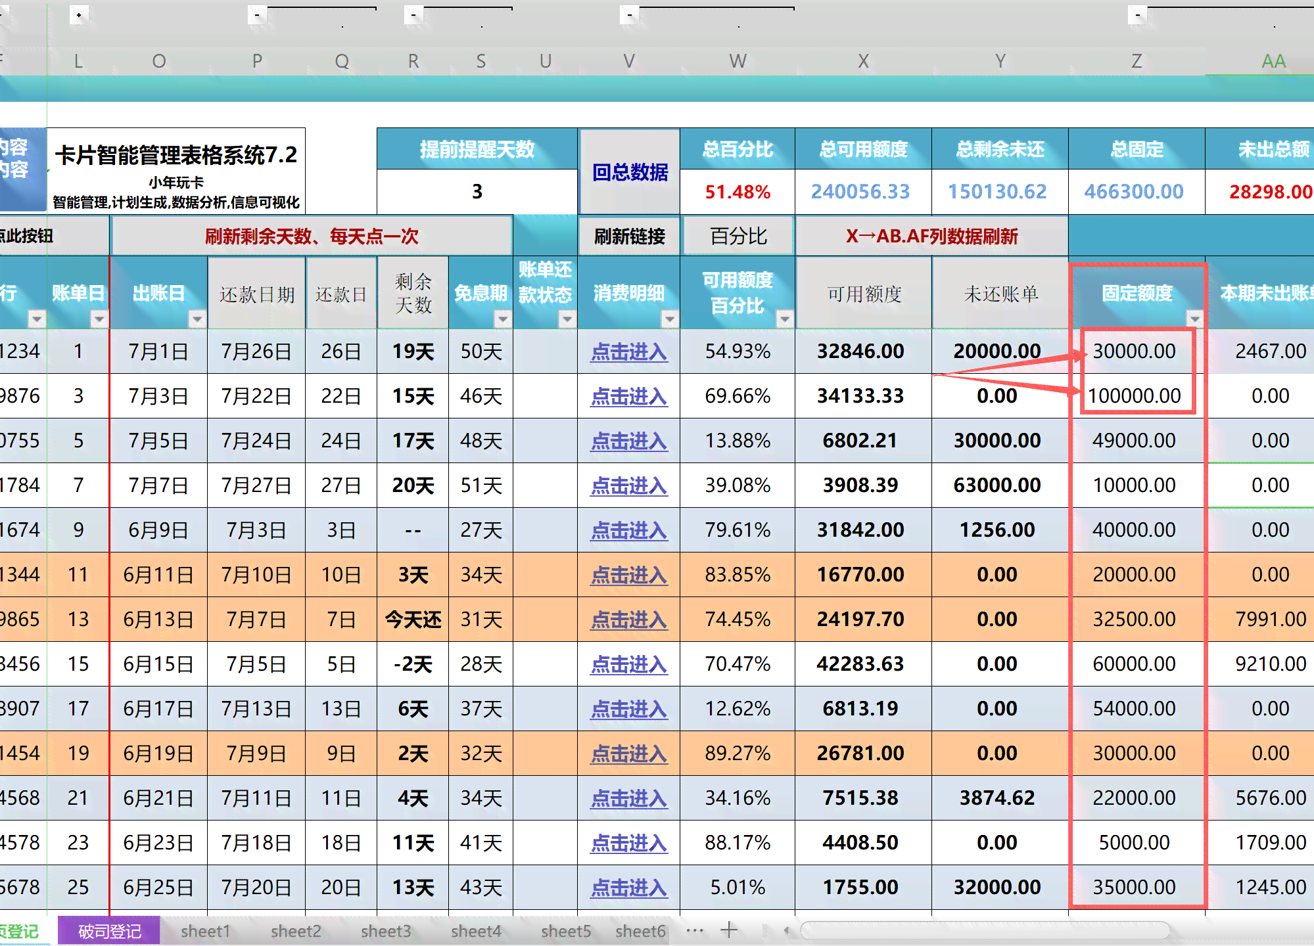Viewport: 1314px width, 946px height.
Task: Open 点击进入 link in the 7月1日 row
Action: pyautogui.click(x=629, y=352)
